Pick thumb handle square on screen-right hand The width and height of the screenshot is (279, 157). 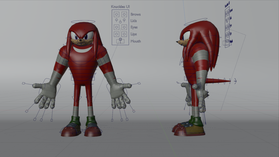(x=139, y=83)
